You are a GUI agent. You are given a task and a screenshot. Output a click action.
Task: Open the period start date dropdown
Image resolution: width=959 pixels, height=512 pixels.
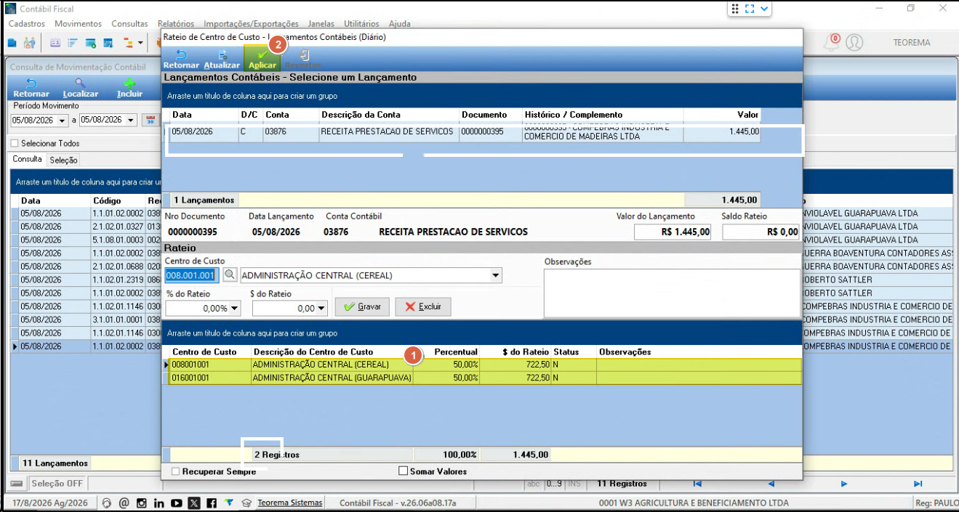pyautogui.click(x=62, y=121)
